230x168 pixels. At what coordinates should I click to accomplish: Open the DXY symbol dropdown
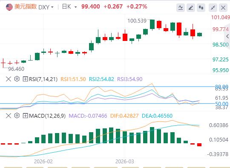[x=46, y=7]
